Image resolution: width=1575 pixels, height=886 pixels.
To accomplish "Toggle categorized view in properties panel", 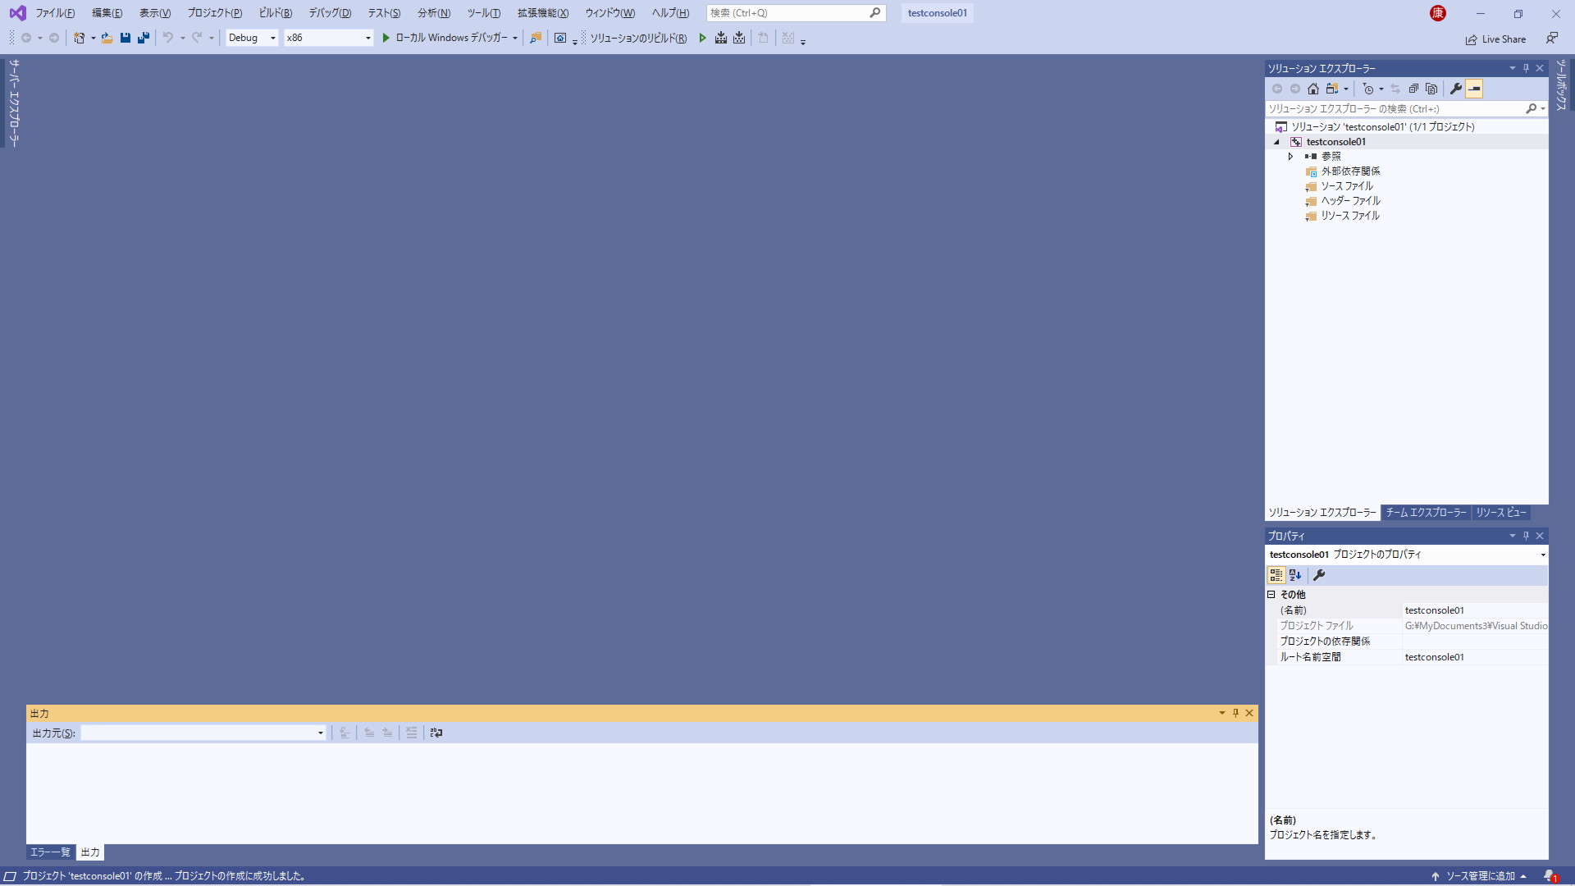I will pyautogui.click(x=1276, y=575).
